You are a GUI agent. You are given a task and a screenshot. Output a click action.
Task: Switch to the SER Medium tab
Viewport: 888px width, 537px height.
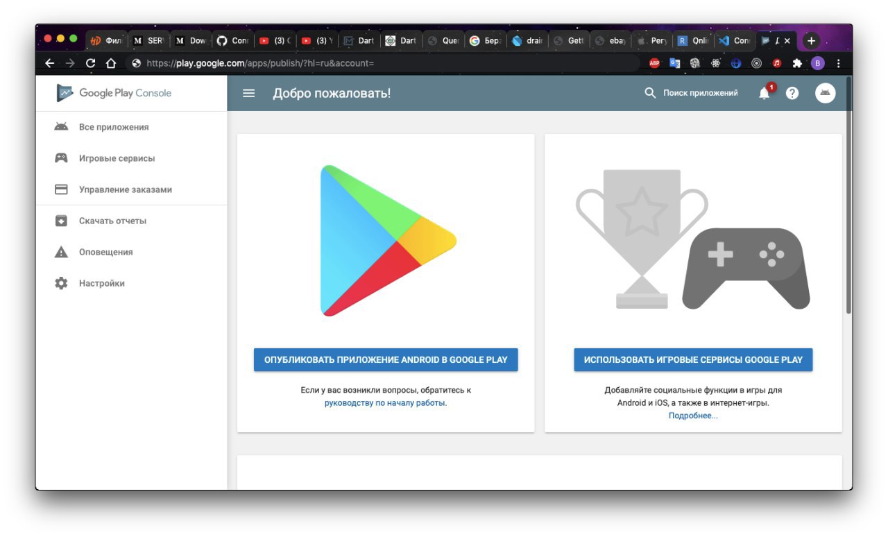[148, 41]
